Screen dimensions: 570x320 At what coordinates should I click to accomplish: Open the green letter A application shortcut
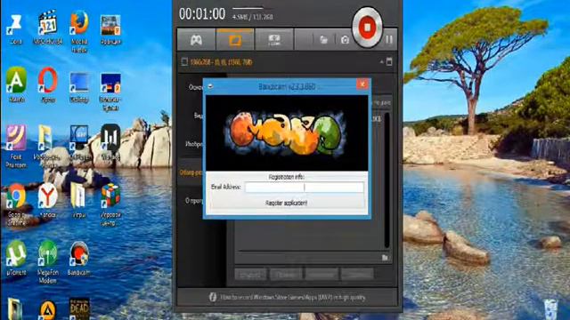click(16, 84)
